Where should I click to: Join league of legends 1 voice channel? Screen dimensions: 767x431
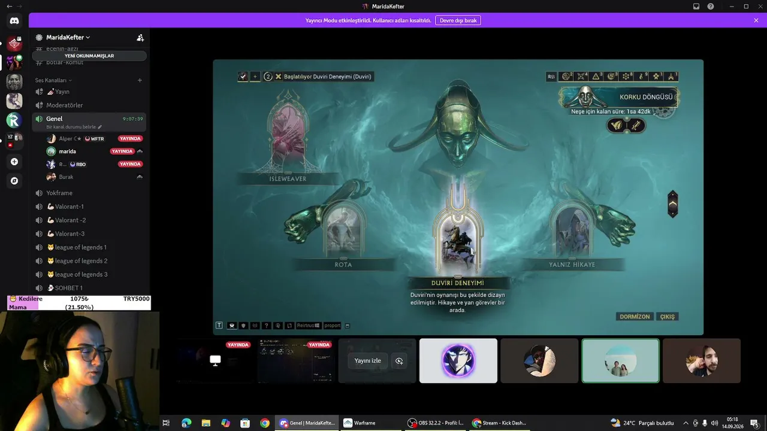pyautogui.click(x=89, y=247)
